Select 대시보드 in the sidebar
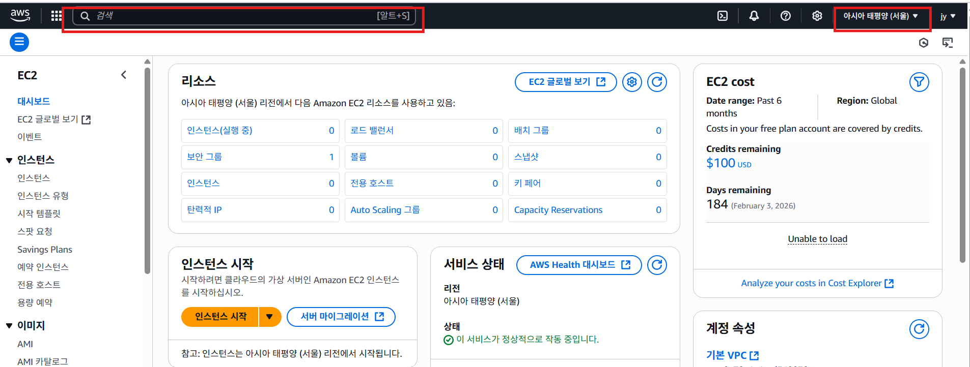 tap(34, 101)
